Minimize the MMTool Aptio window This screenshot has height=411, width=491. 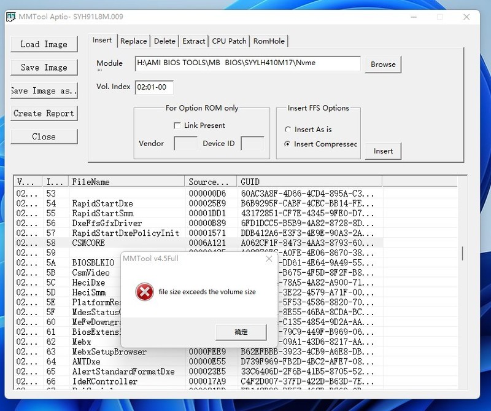click(x=414, y=17)
